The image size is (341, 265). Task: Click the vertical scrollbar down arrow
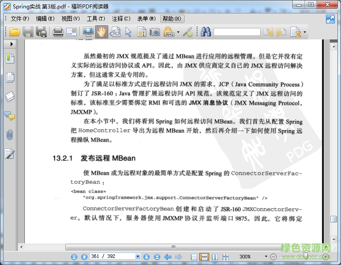(x=333, y=239)
